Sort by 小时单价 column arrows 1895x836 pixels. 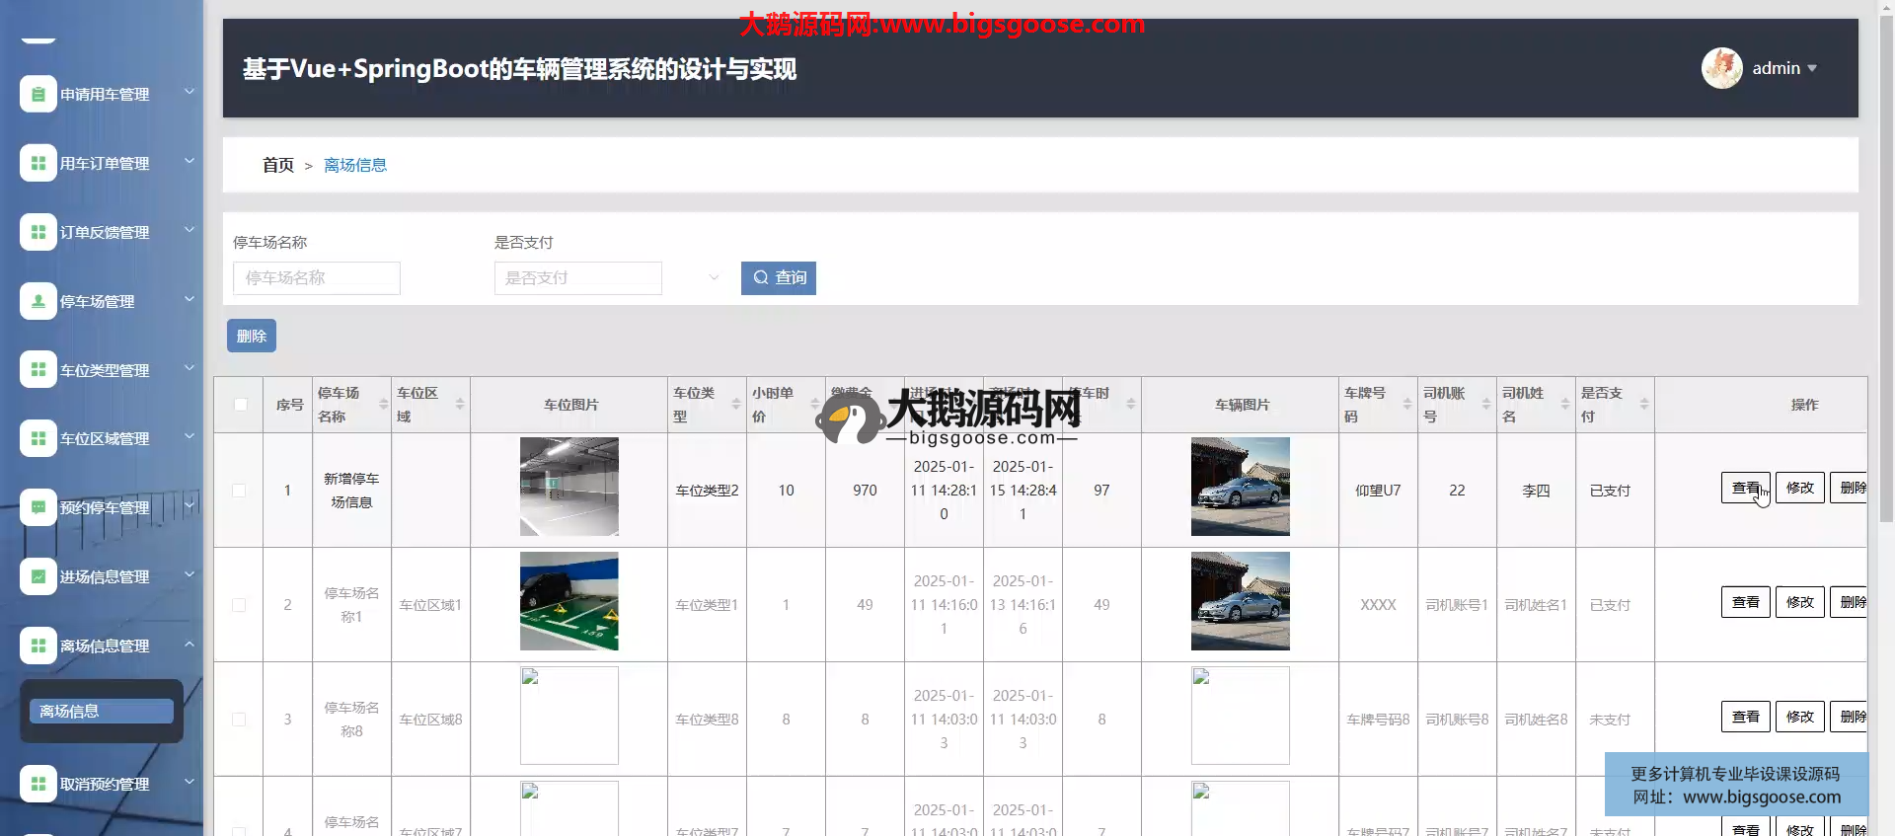pos(815,405)
